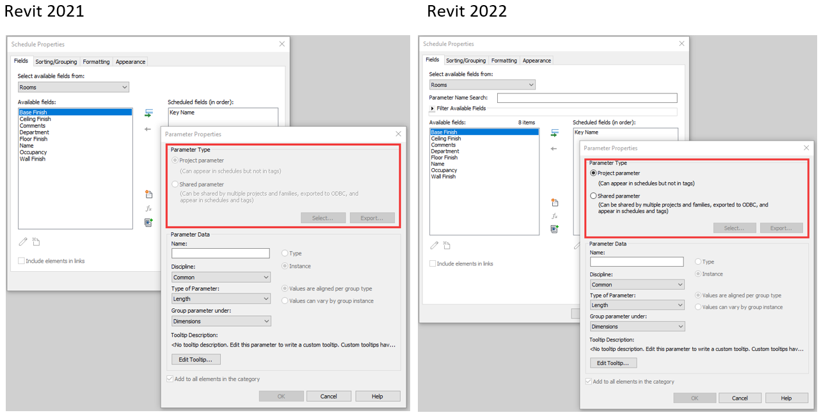The width and height of the screenshot is (821, 415).
Task: Click the calculated value fx icon in Revit 2021
Action: [148, 208]
